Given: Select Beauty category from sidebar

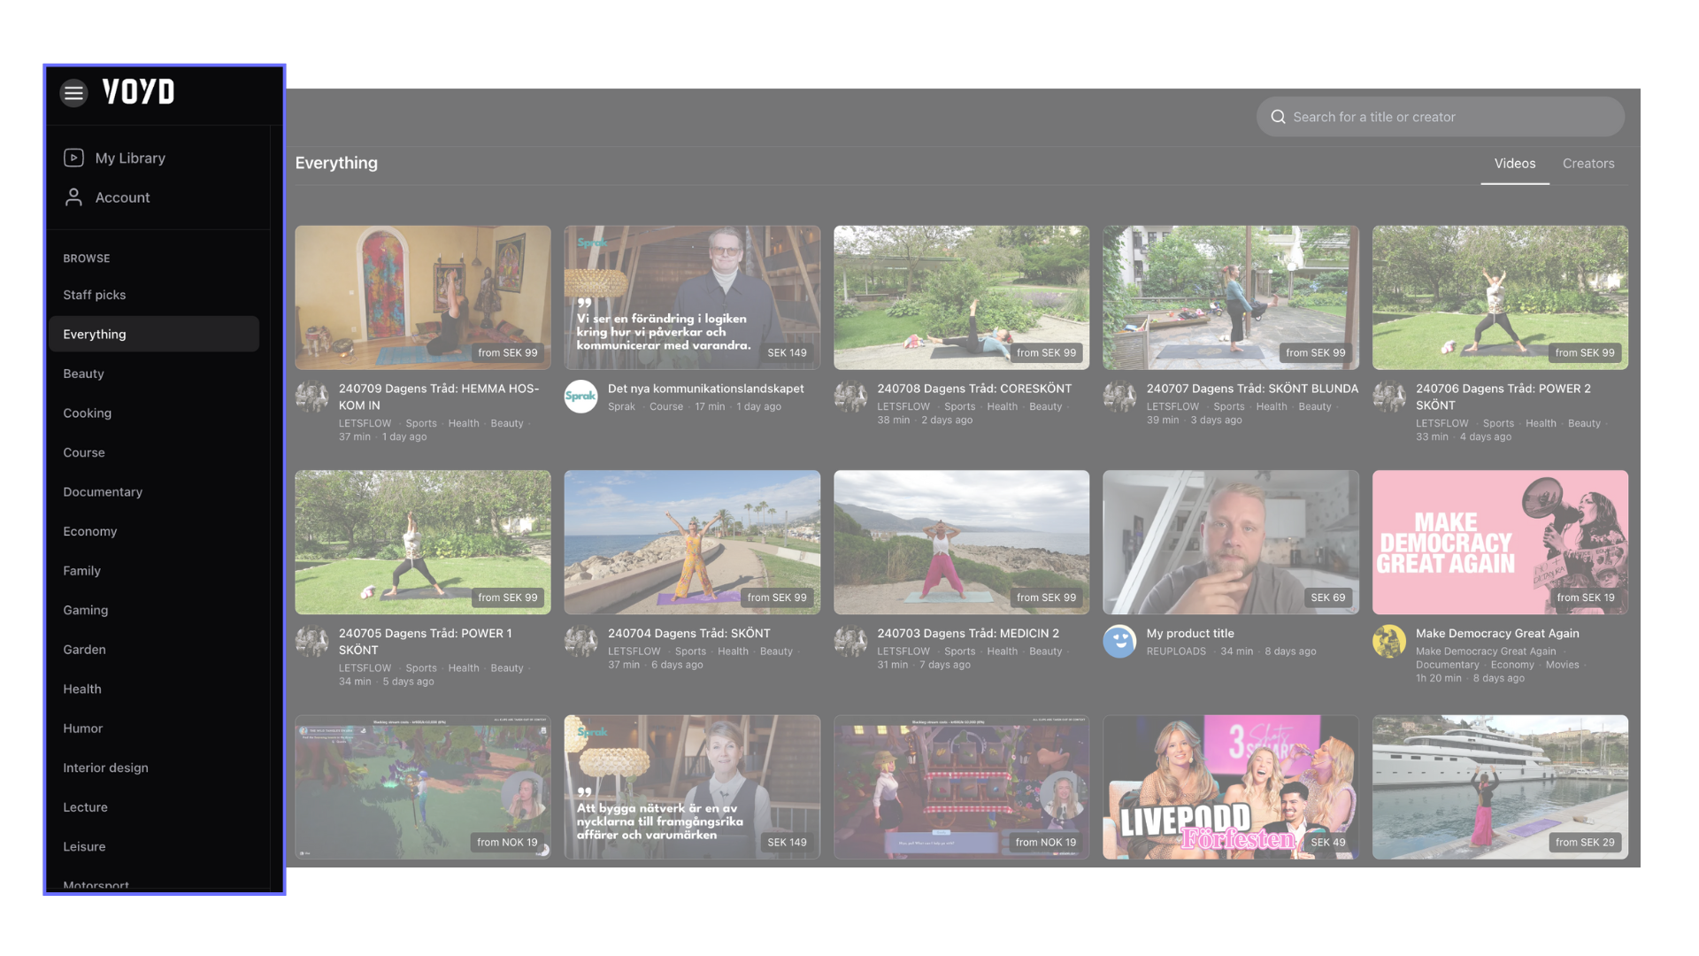Looking at the screenshot, I should click(x=83, y=373).
